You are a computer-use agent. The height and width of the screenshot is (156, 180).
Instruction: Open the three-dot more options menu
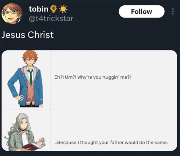(173, 11)
